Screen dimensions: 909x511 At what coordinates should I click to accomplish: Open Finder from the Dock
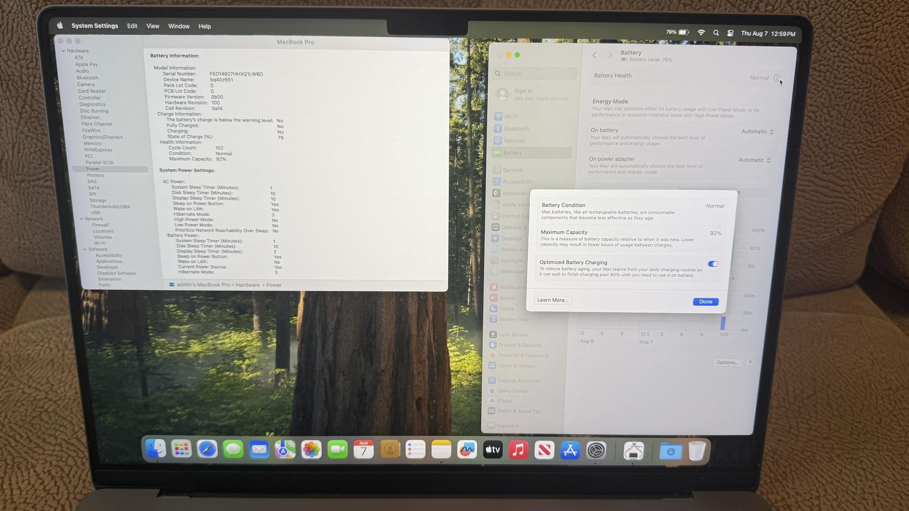(155, 449)
